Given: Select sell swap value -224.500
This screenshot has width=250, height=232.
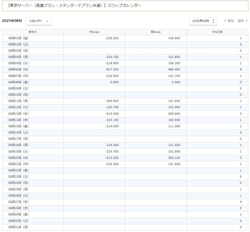Looking at the screenshot, I should click(x=112, y=76).
